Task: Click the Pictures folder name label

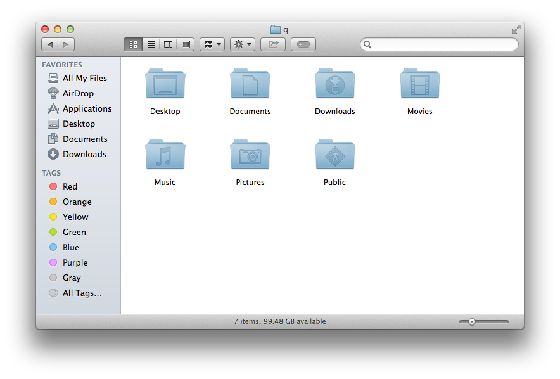Action: pos(250,183)
